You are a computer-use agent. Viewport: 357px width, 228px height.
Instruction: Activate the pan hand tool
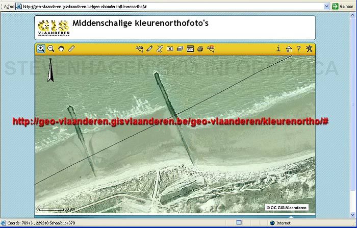click(61, 48)
